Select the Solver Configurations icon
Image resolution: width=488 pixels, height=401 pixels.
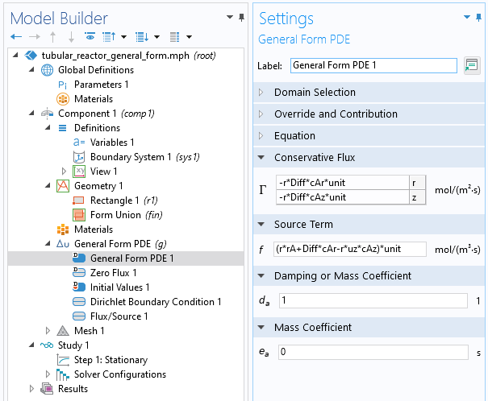[63, 374]
